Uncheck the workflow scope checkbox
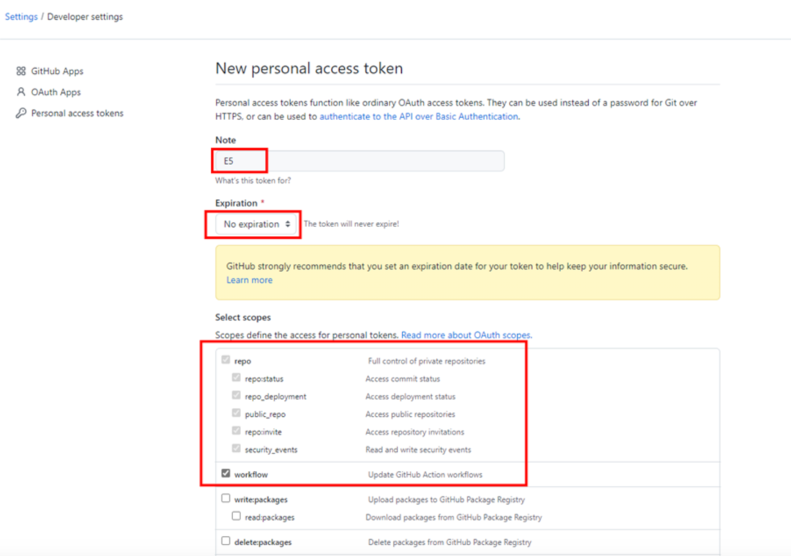 point(226,474)
